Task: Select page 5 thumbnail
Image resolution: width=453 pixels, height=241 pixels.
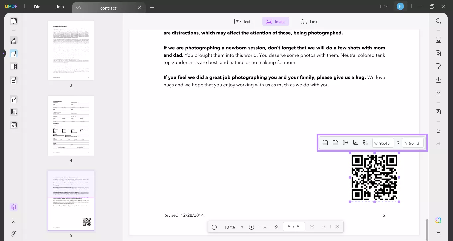Action: 71,201
